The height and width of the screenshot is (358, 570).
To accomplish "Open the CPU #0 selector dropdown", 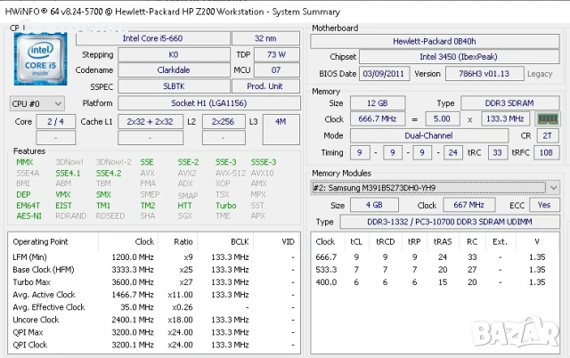I will click(x=37, y=104).
